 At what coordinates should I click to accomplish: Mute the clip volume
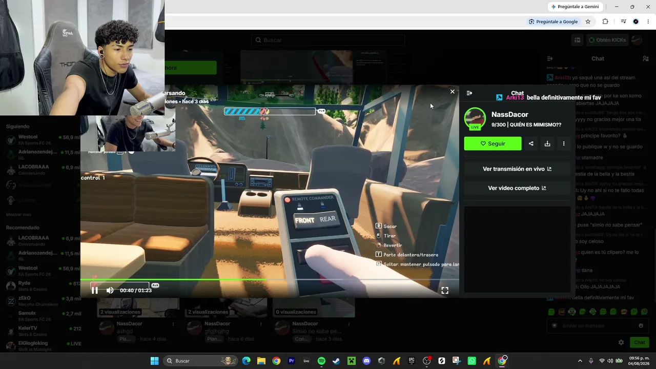tap(110, 290)
